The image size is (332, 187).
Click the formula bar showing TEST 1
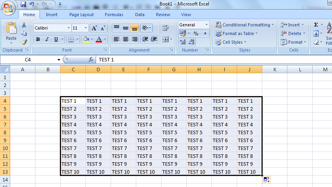(x=214, y=60)
